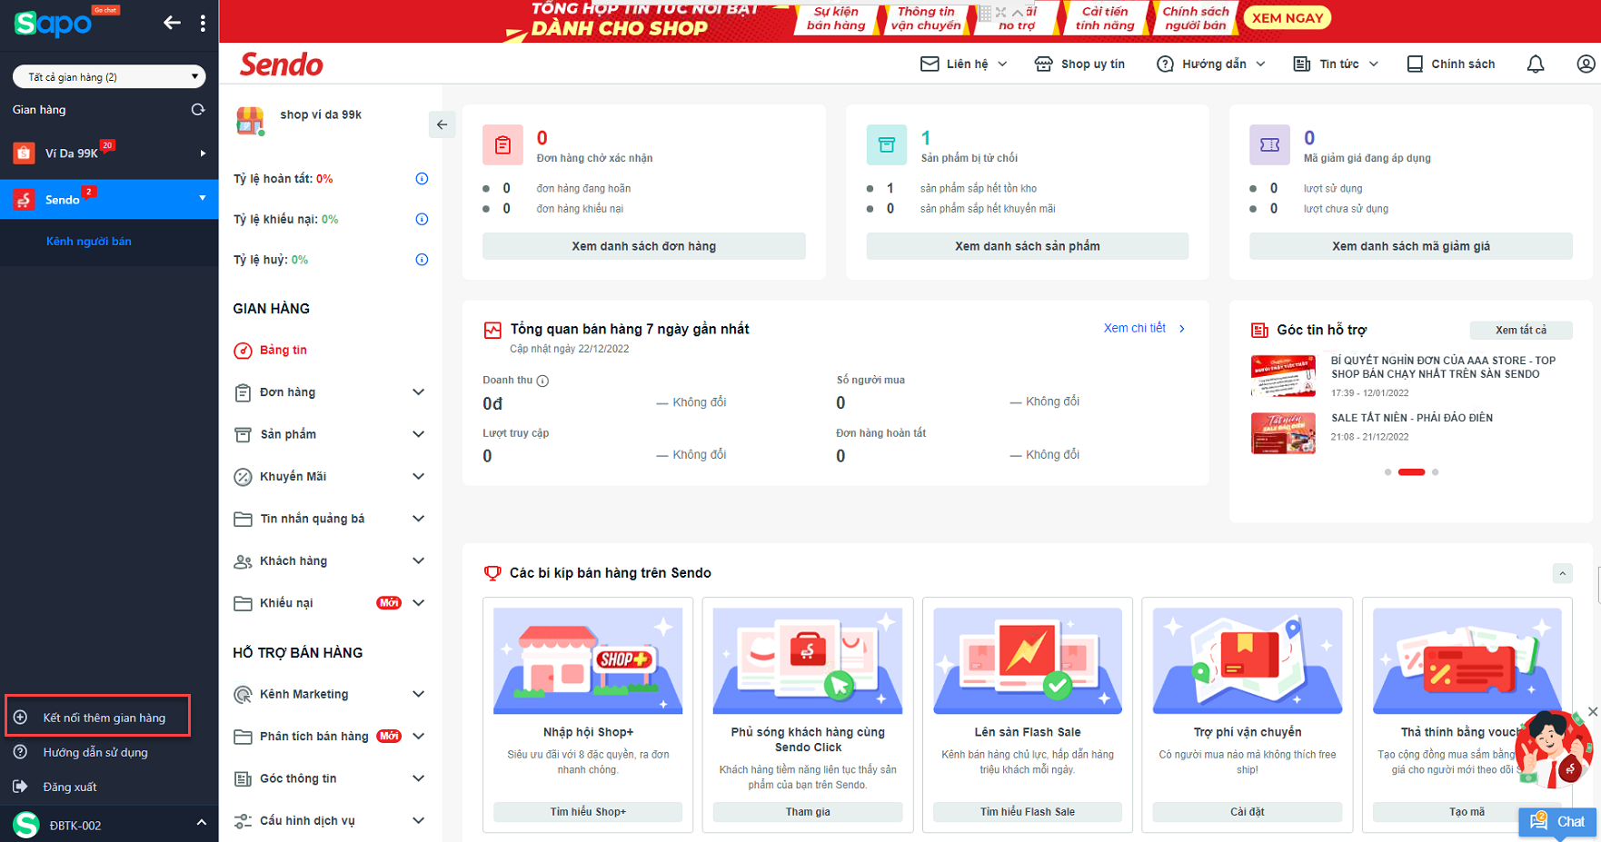Expand the ĐBTK-002 account menu
This screenshot has width=1601, height=842.
coord(201,823)
